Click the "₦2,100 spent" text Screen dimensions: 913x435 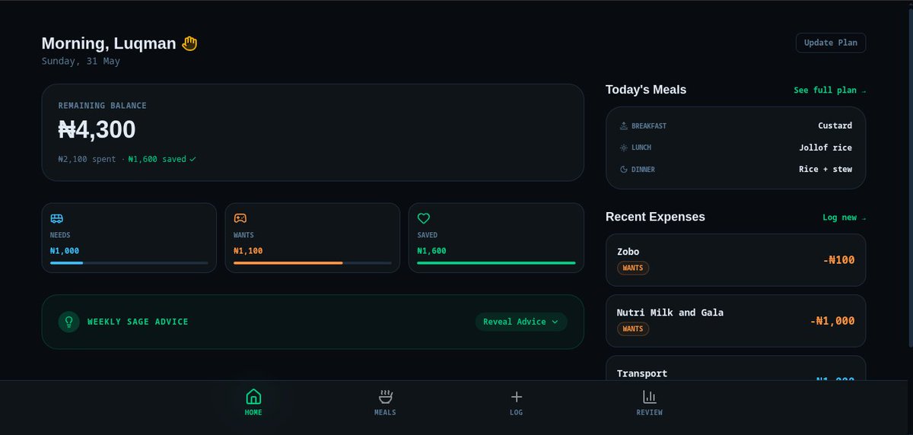point(87,160)
